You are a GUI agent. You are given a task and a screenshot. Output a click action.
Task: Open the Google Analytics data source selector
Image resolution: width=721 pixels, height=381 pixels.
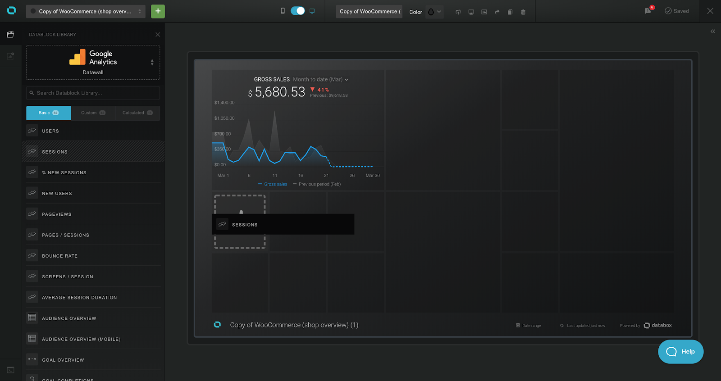tap(93, 63)
